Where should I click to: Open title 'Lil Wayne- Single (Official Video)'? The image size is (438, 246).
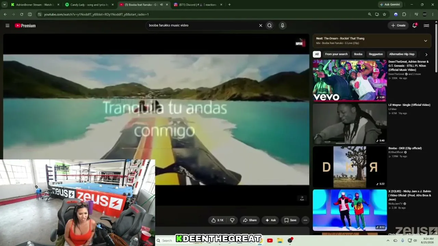[x=409, y=105]
